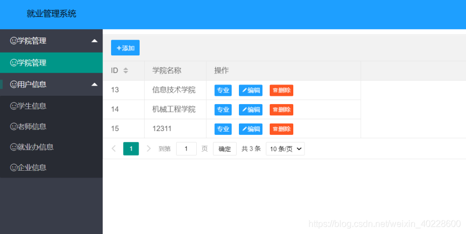Select the highlighted 学院管理 submenu item
The height and width of the screenshot is (234, 466).
tap(51, 63)
